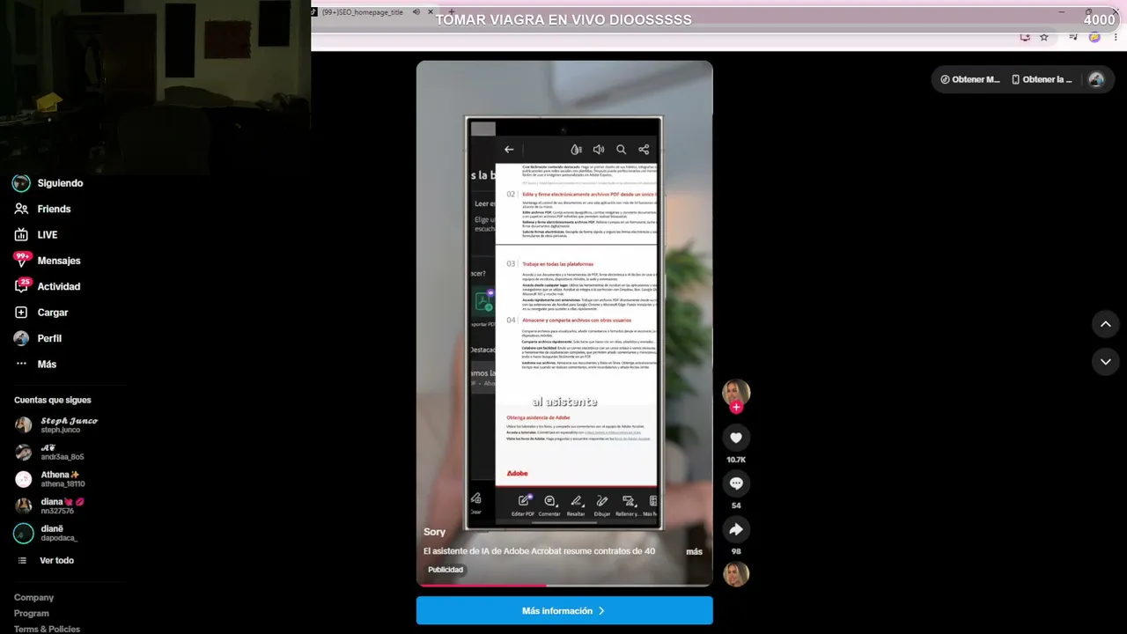The width and height of the screenshot is (1127, 634).
Task: Open the Mensajes inbox icon
Action: click(21, 261)
